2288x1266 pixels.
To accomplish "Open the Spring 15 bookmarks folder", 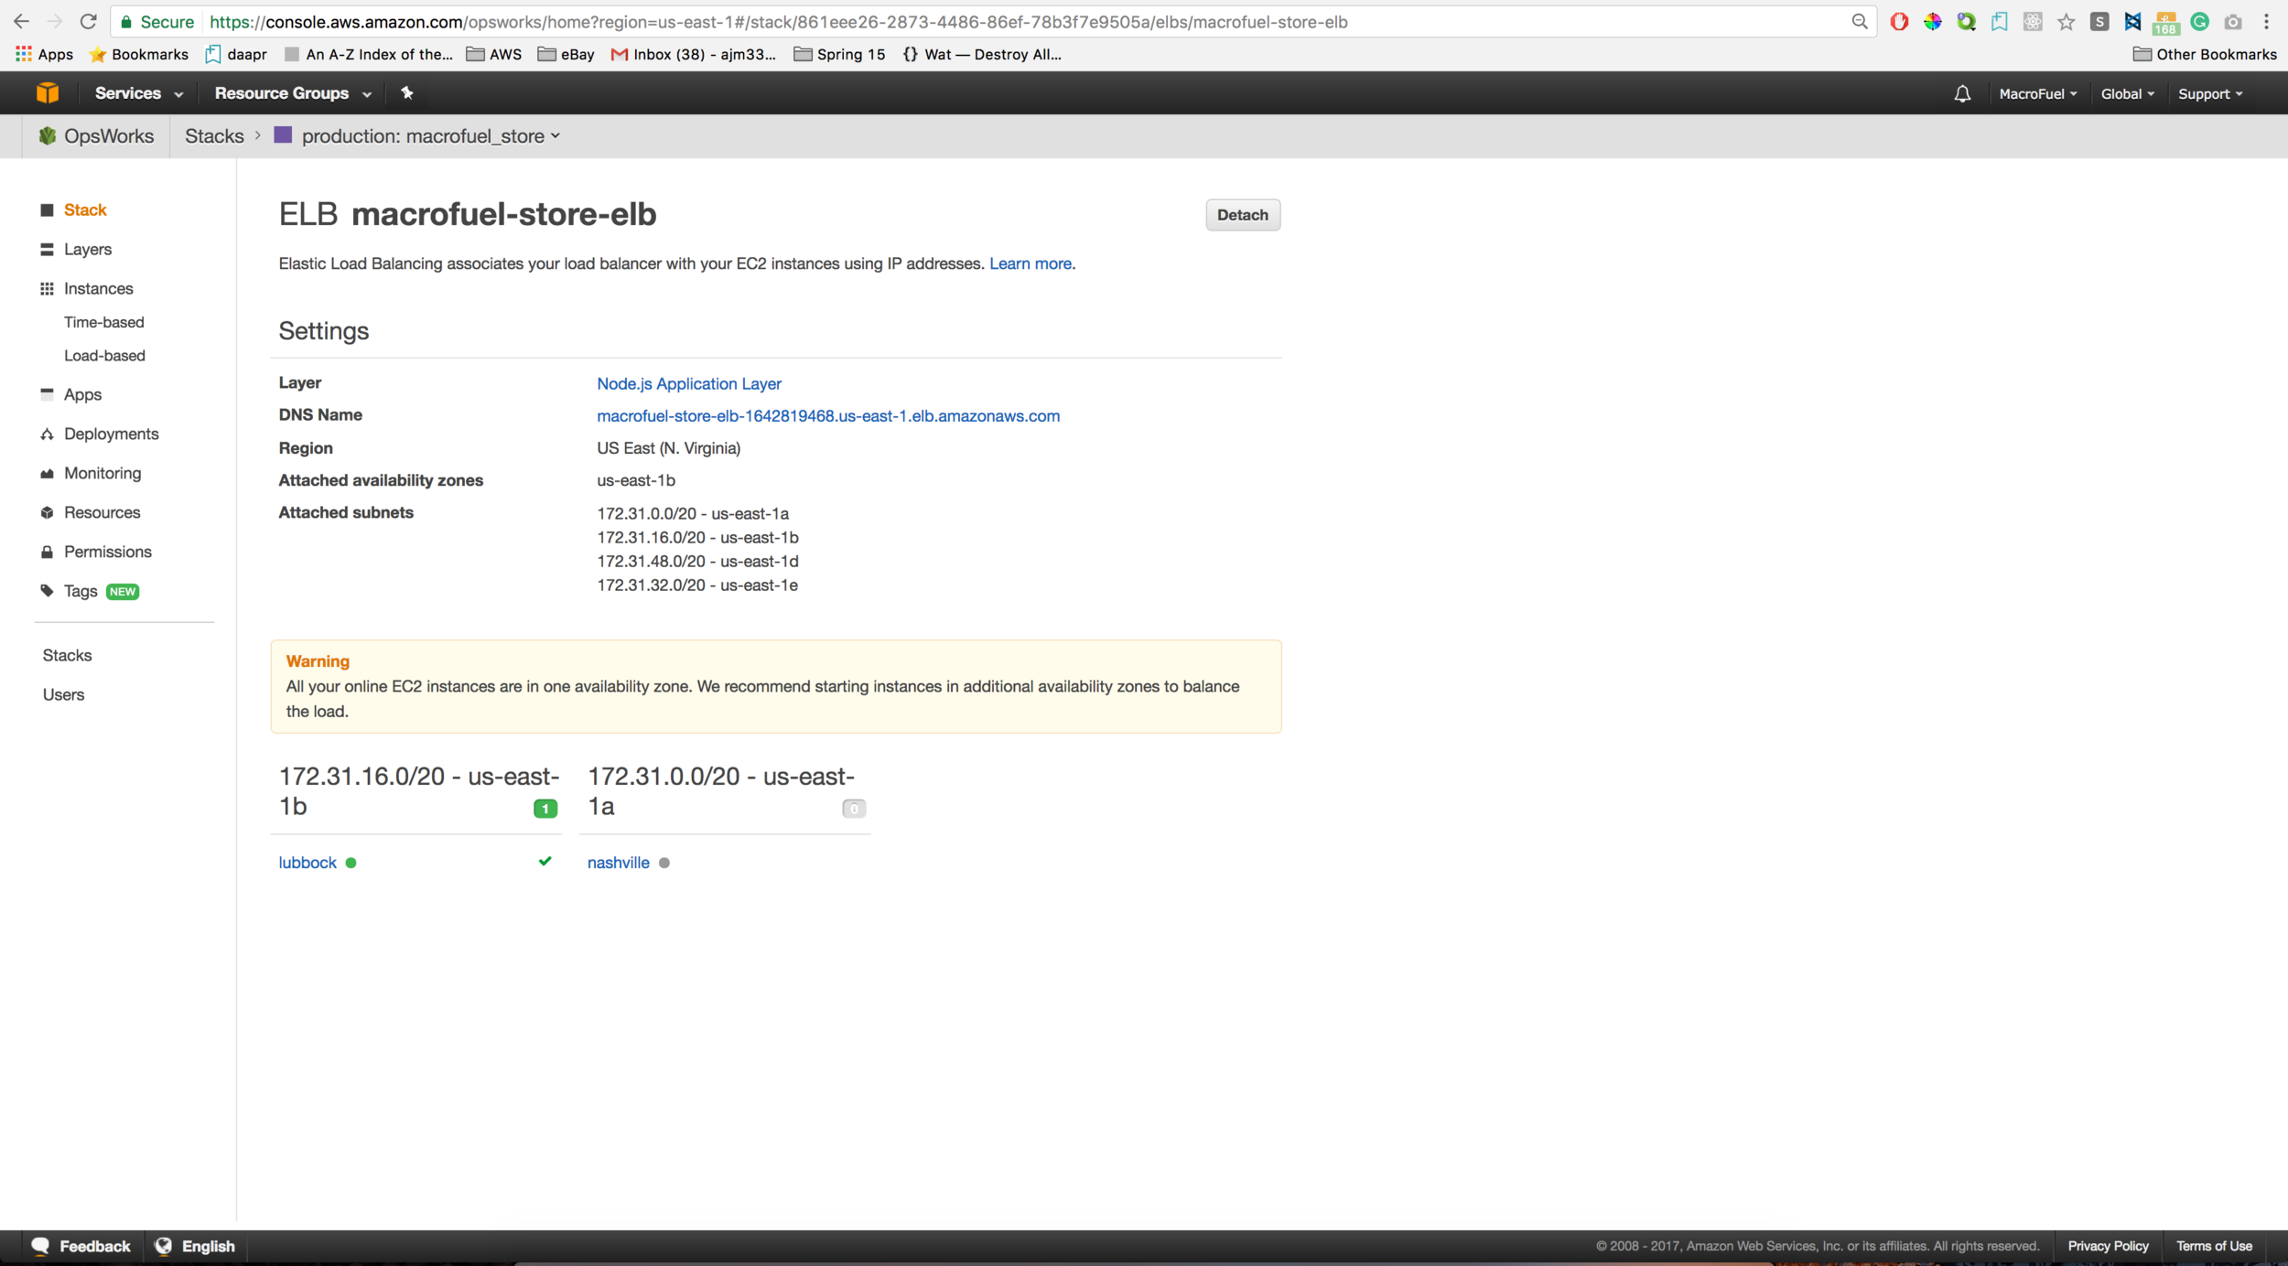I will coord(839,54).
